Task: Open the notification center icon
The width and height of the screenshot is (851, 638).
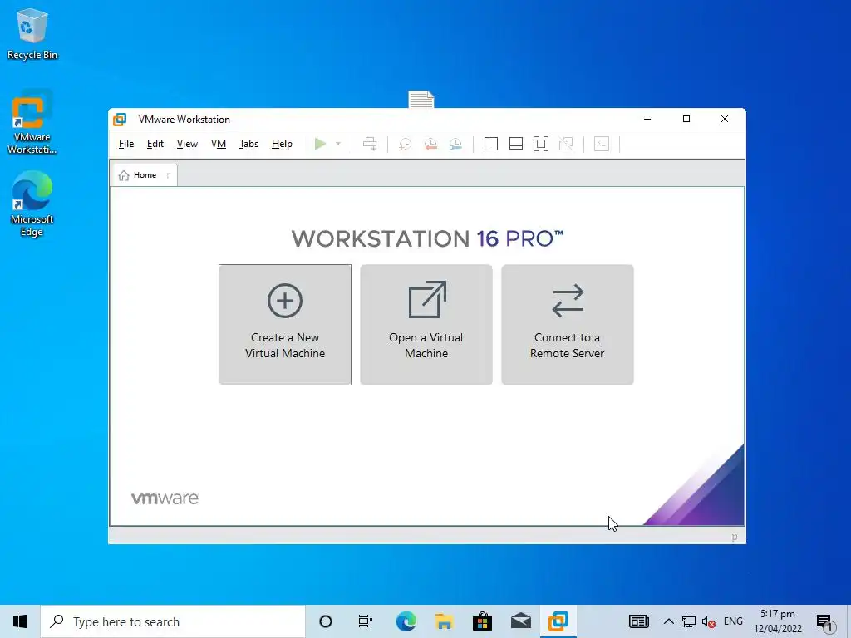Action: (825, 622)
